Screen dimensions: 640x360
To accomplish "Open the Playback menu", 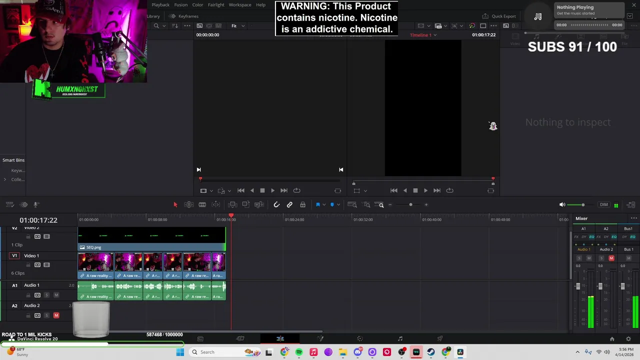I will click(x=160, y=5).
